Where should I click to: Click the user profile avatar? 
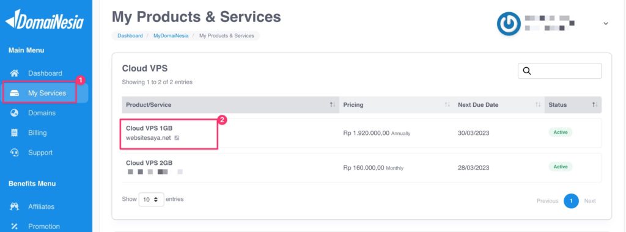coord(509,24)
